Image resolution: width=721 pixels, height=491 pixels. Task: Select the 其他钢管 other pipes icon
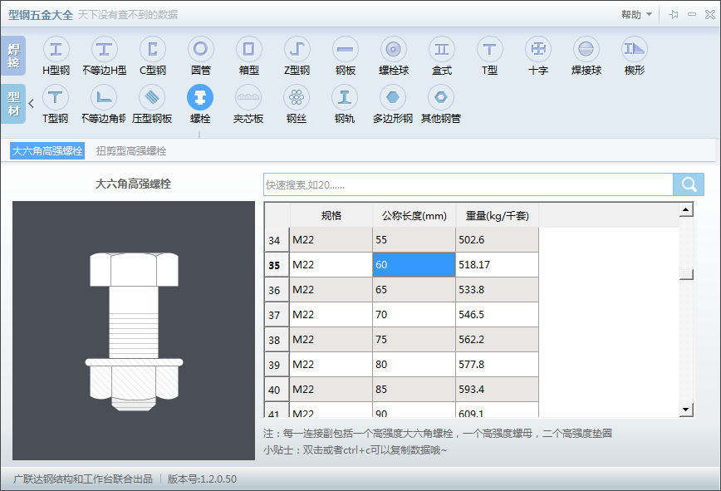(441, 97)
